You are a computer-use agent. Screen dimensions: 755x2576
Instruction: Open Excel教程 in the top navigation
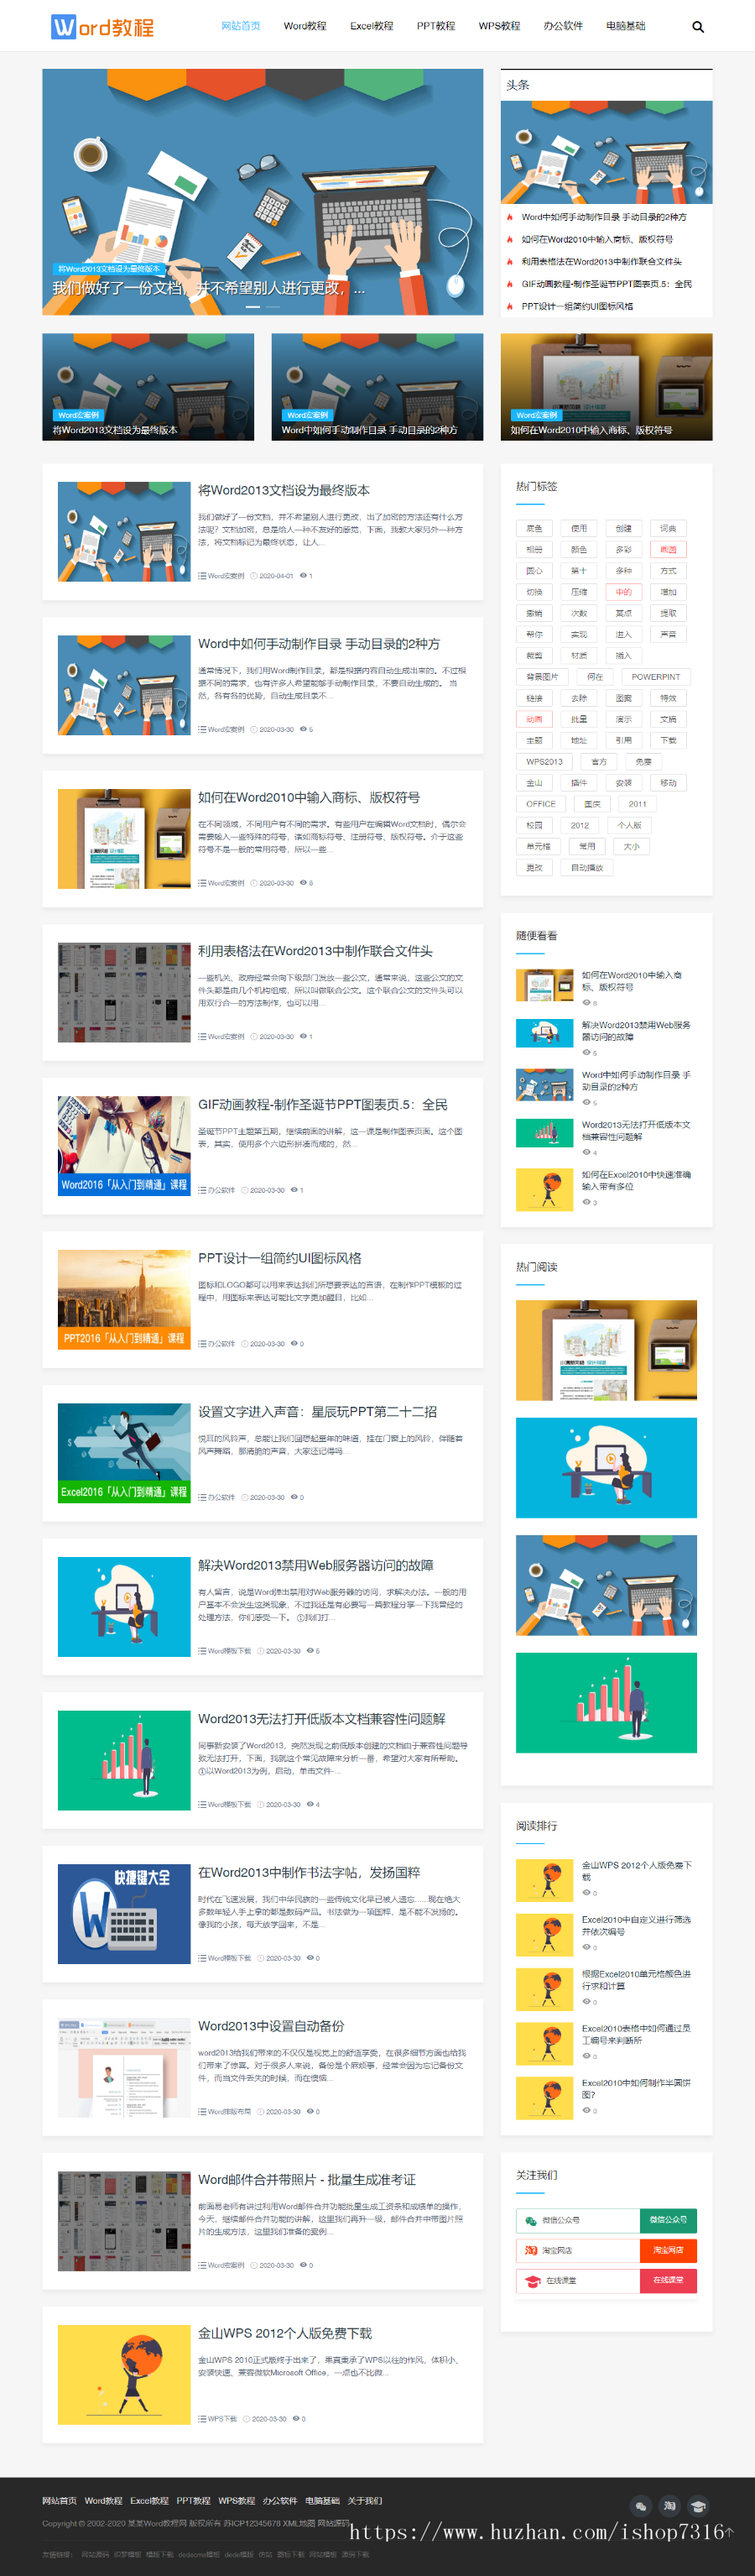coord(371,26)
